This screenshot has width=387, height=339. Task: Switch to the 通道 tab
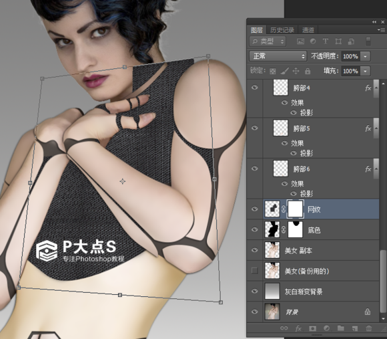tap(308, 30)
